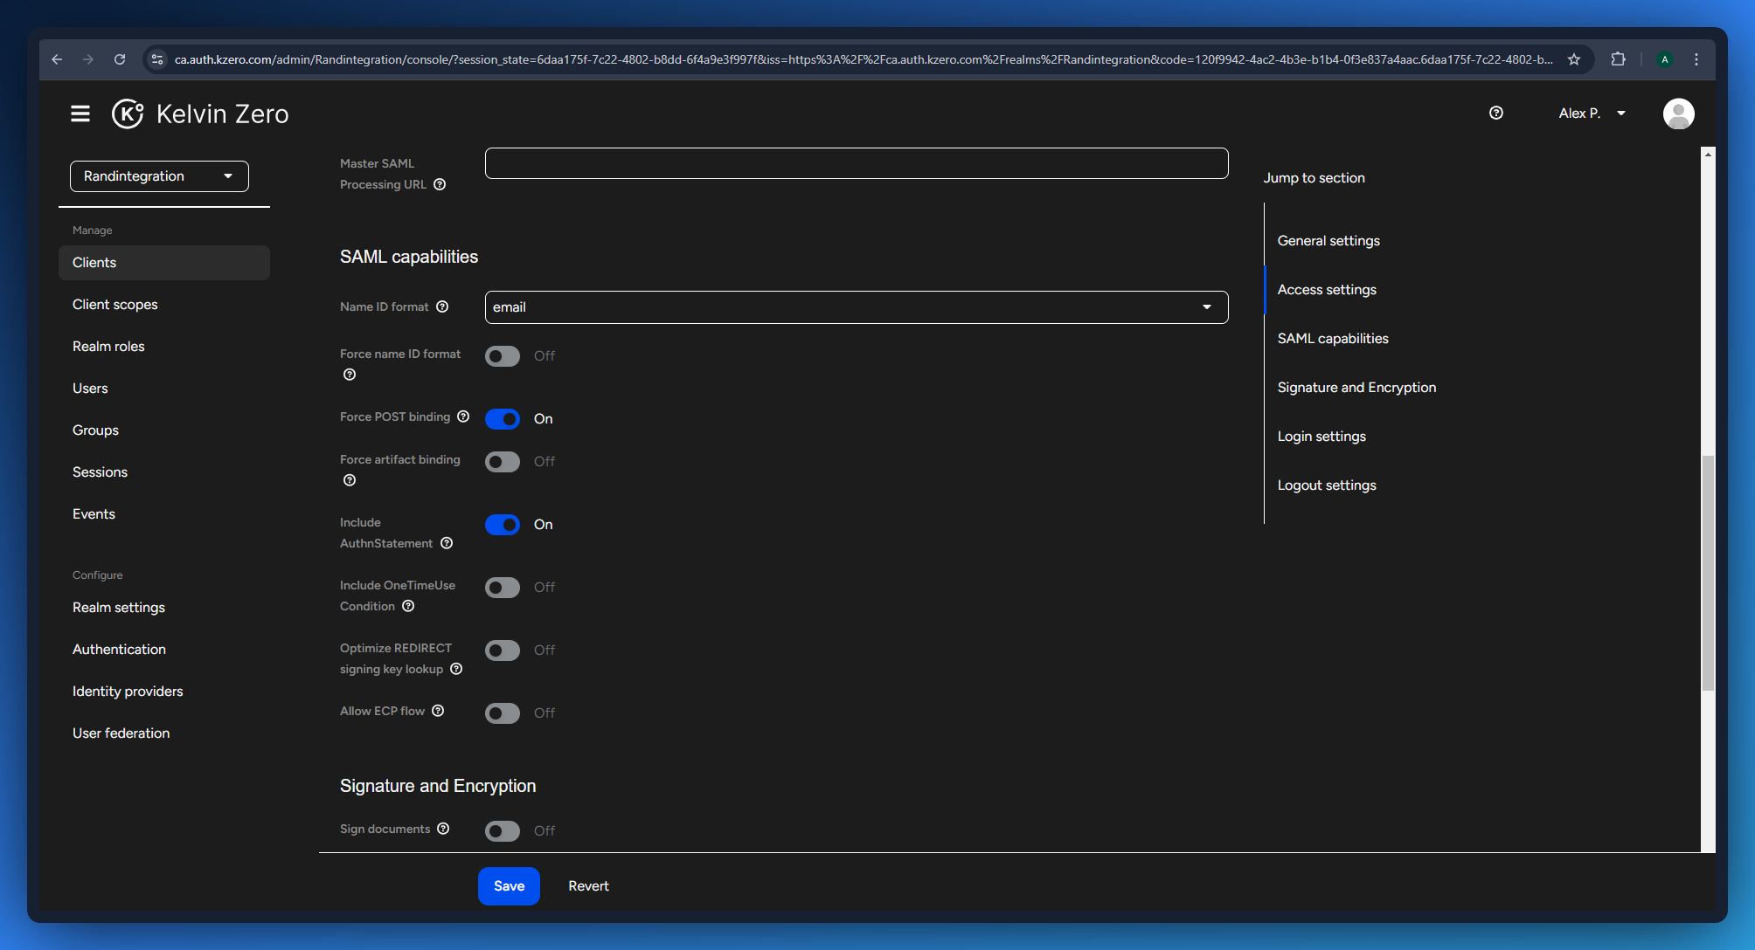Jump to Access settings section
1755x950 pixels.
[1327, 290]
